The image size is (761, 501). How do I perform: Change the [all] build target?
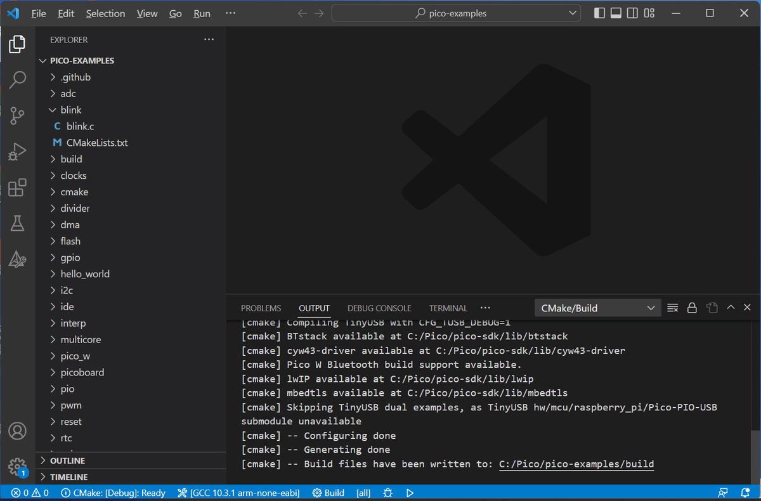click(x=364, y=493)
